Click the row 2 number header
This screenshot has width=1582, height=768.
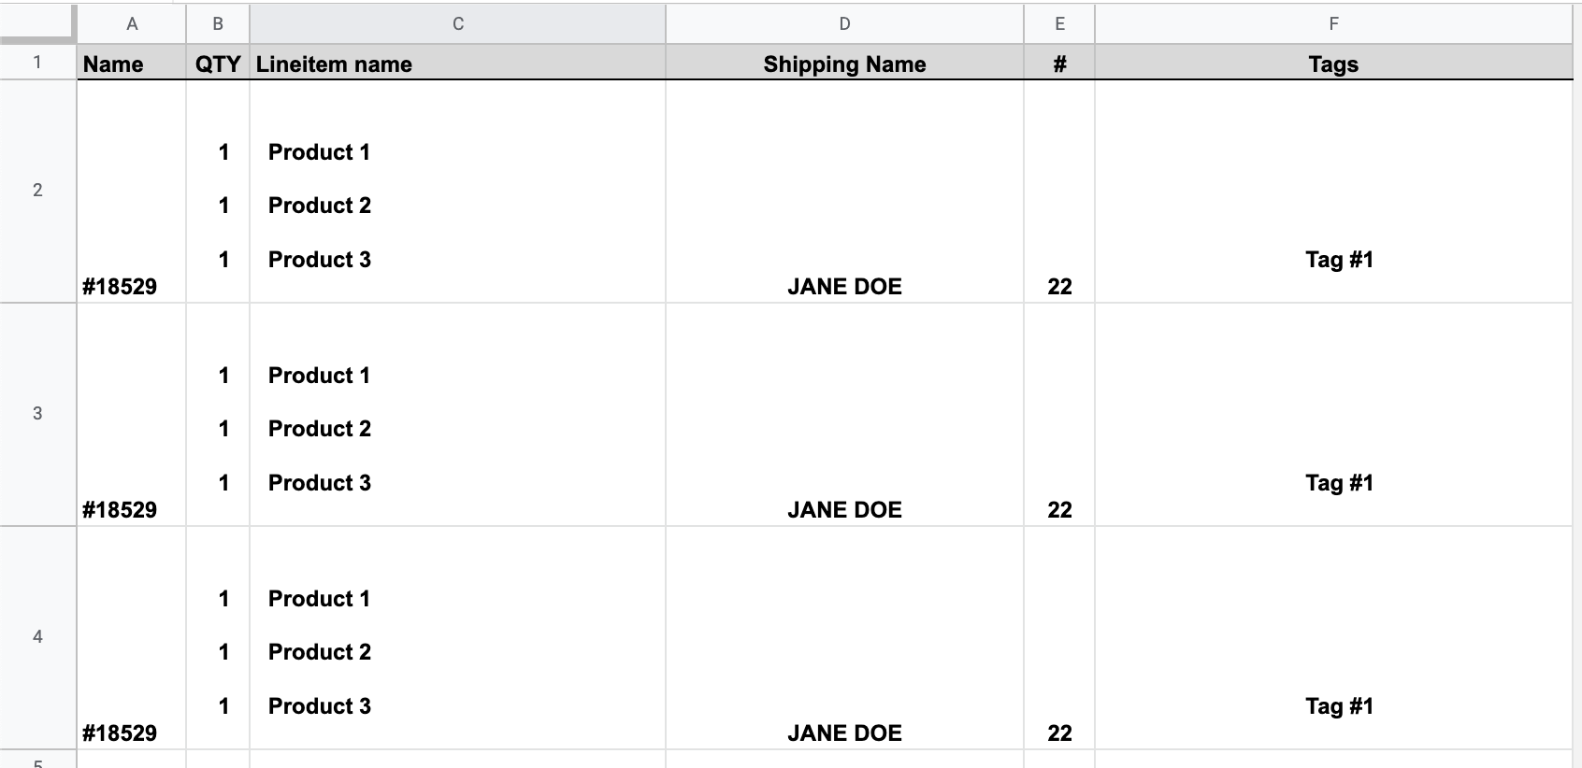coord(37,191)
